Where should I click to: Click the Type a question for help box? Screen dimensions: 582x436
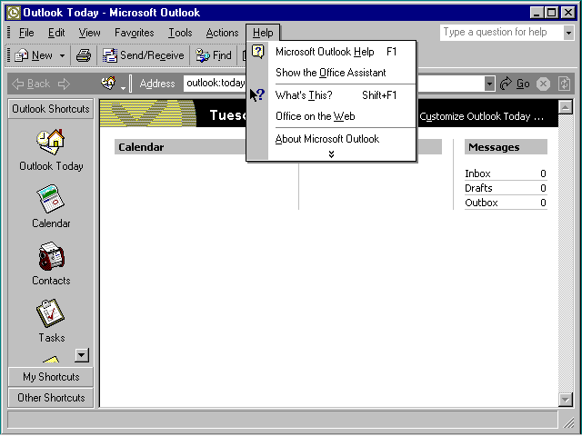click(x=501, y=33)
